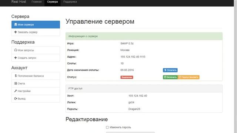Click the dollar icon beside Пополнение баланса
Screen dimensions: 237x133
tap(16, 76)
